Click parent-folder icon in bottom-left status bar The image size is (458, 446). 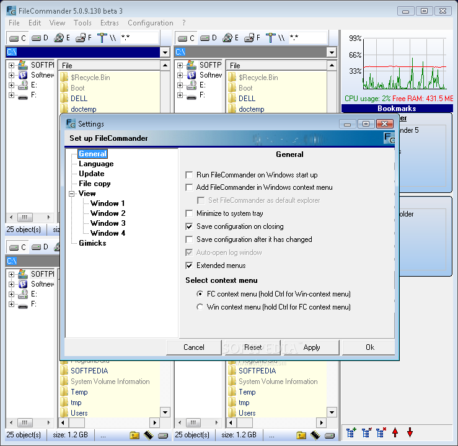coord(134,435)
